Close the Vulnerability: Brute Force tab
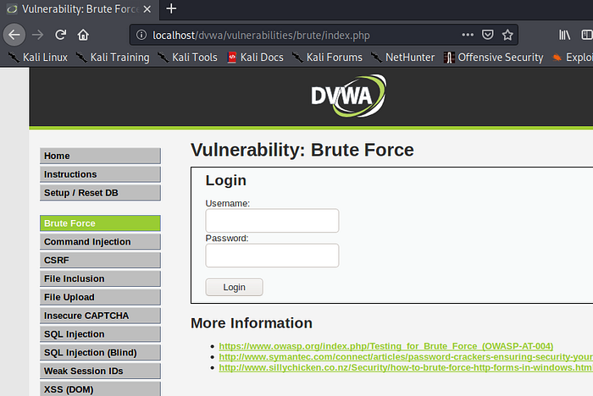 click(x=147, y=9)
